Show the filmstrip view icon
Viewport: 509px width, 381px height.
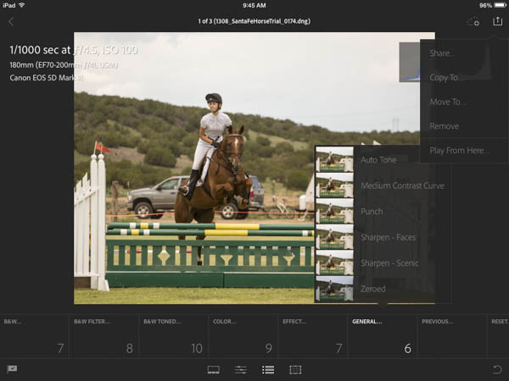[213, 370]
